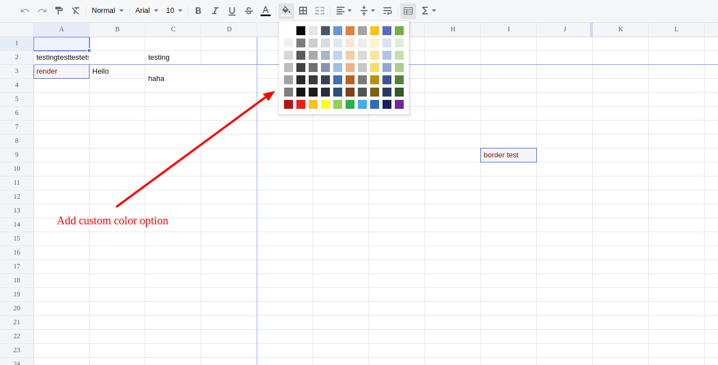This screenshot has width=718, height=365.
Task: Open the horizontal alignment dropdown
Action: (344, 11)
